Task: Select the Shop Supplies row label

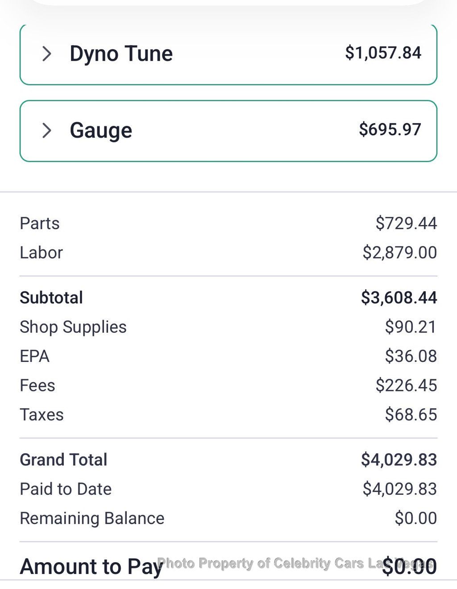Action: [x=73, y=327]
